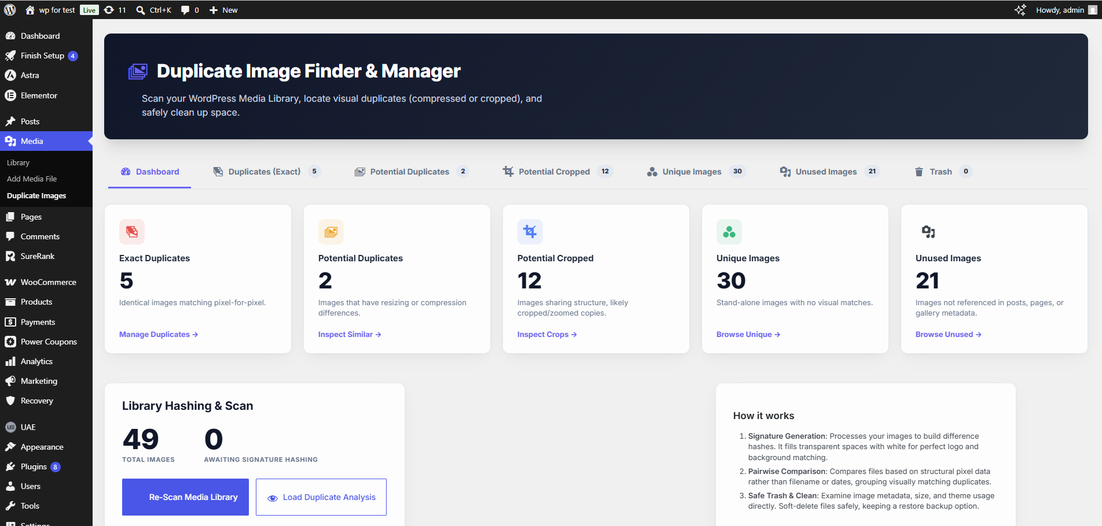Click the Live status badge
This screenshot has width=1102, height=526.
coord(89,10)
